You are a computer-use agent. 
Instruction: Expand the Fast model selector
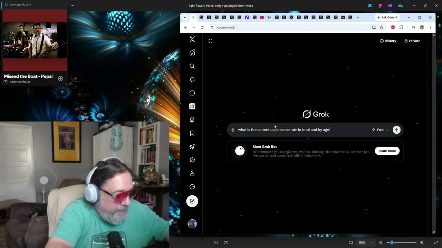[x=380, y=130]
